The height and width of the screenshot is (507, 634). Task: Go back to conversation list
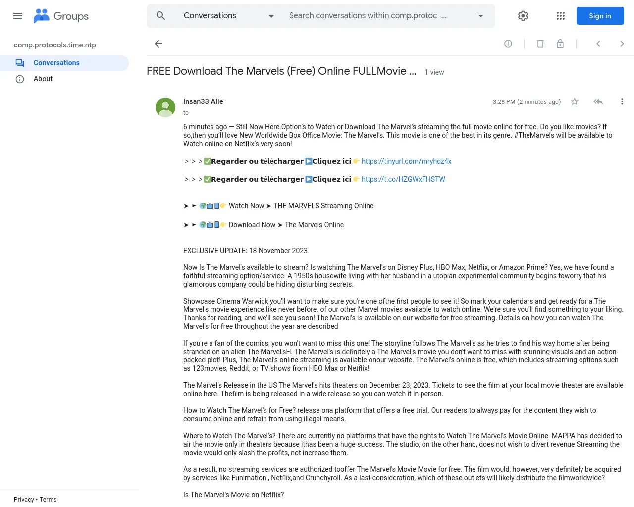pos(158,44)
